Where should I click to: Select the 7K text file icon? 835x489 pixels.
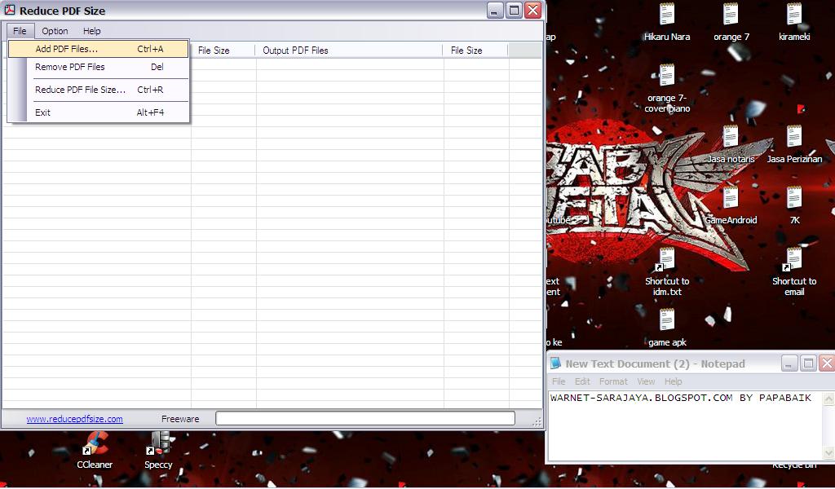794,198
